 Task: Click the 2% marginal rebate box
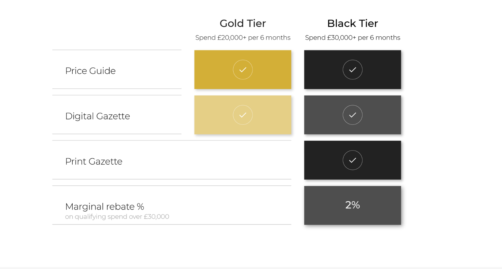[353, 205]
